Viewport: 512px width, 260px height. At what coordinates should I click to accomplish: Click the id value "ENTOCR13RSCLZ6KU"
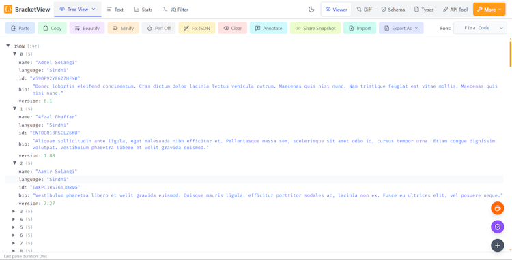pos(55,133)
